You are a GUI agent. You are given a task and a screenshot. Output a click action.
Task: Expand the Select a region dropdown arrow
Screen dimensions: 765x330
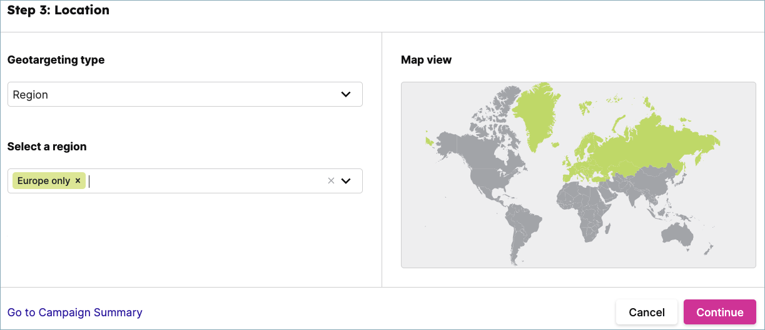coord(346,181)
